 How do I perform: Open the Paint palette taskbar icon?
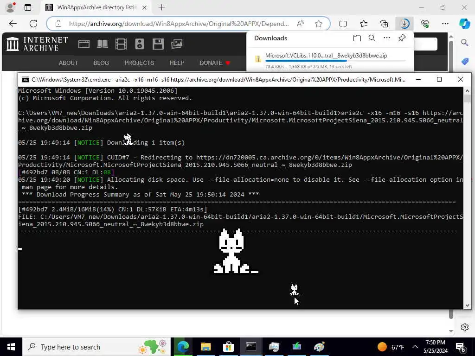(319, 347)
